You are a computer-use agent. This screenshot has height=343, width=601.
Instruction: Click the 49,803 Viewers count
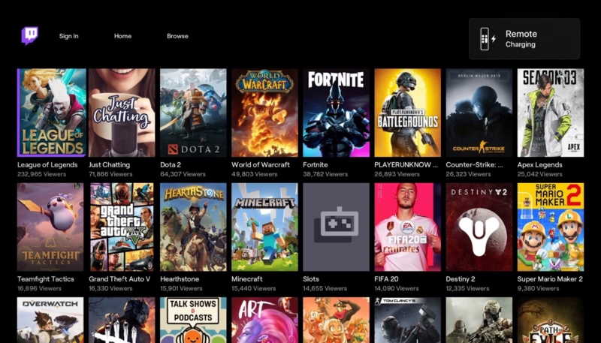pos(255,174)
